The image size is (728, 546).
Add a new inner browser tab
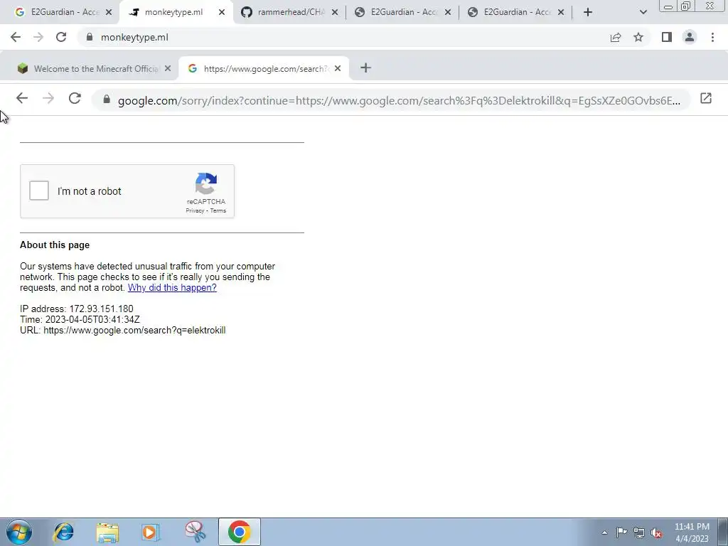pos(366,68)
